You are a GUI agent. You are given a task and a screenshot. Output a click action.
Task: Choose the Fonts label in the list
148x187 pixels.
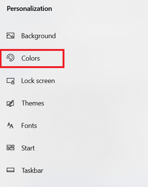29,126
